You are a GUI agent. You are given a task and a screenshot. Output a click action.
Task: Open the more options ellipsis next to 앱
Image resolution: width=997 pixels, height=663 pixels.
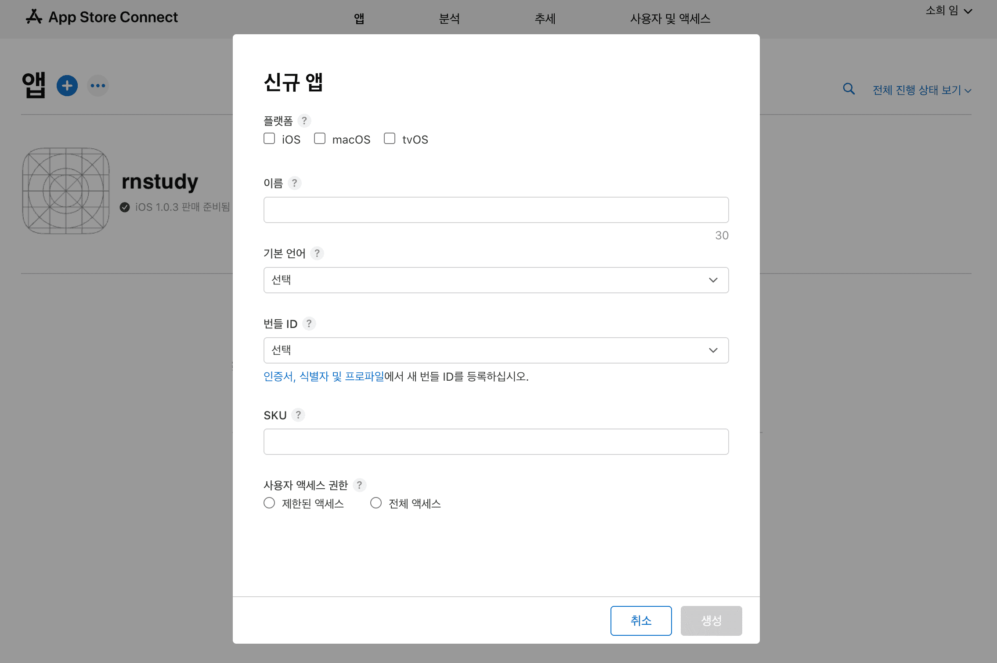pyautogui.click(x=97, y=86)
